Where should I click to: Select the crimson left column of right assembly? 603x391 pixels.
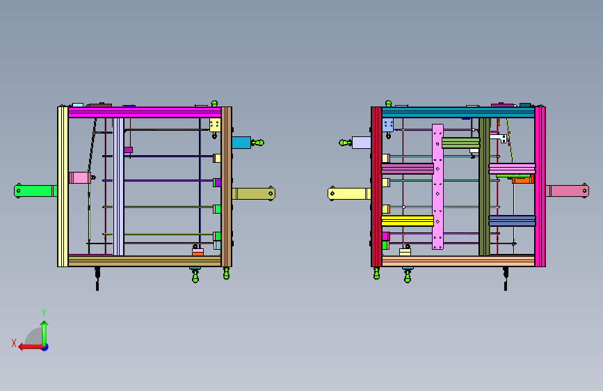click(376, 186)
